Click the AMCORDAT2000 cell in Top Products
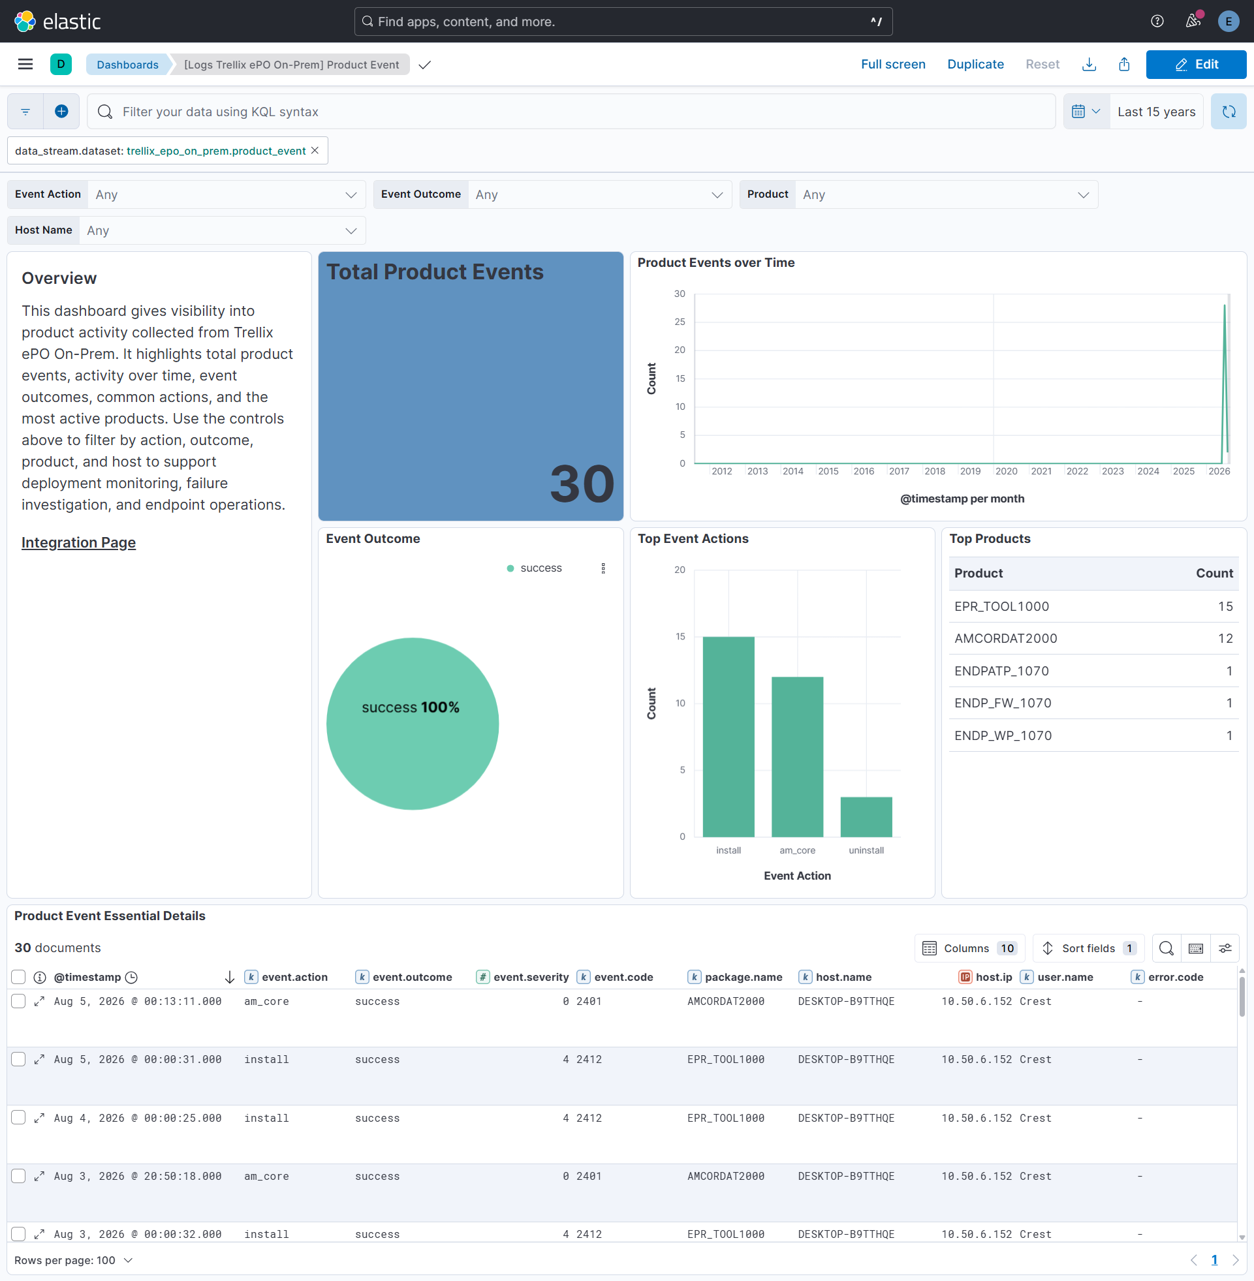 [1005, 638]
